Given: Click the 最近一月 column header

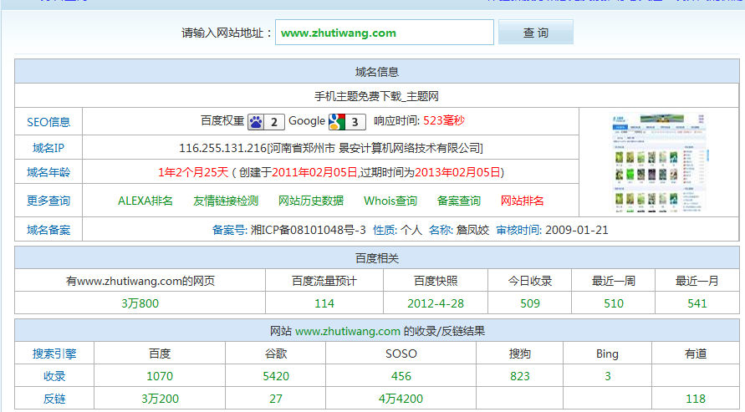Looking at the screenshot, I should click(x=697, y=281).
